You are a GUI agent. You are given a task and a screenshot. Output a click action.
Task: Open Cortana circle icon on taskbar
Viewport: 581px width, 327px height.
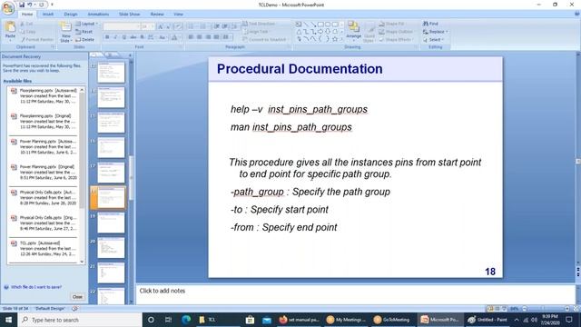click(151, 320)
